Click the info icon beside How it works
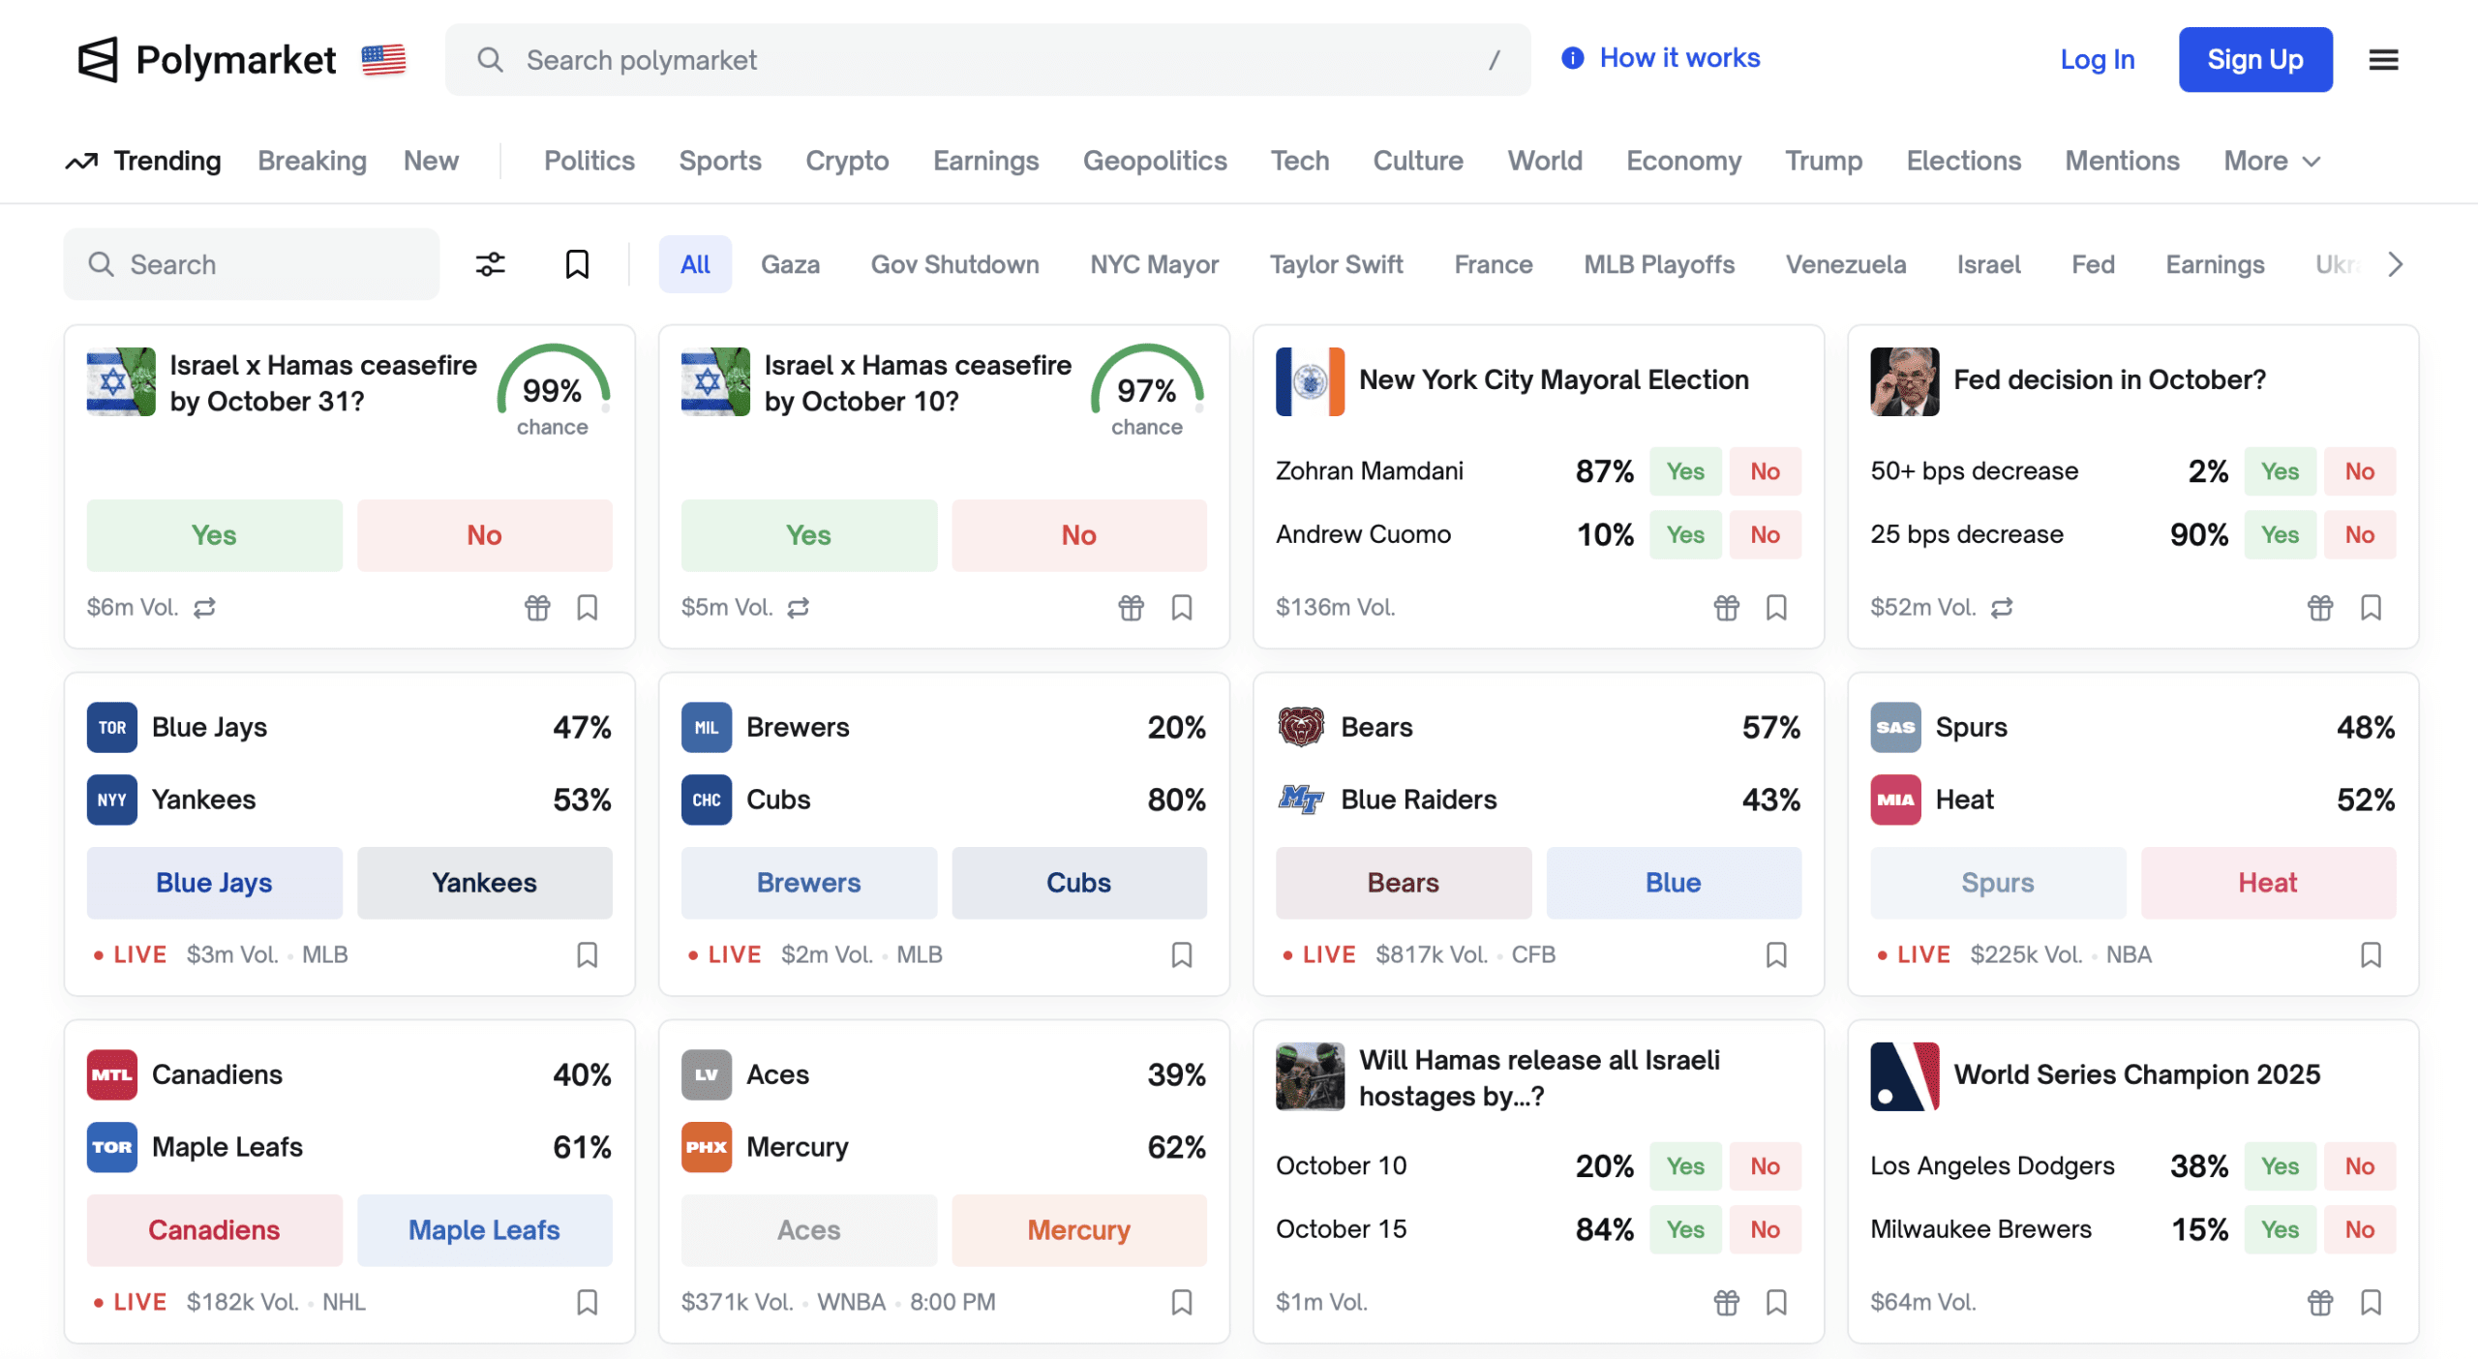 tap(1573, 58)
